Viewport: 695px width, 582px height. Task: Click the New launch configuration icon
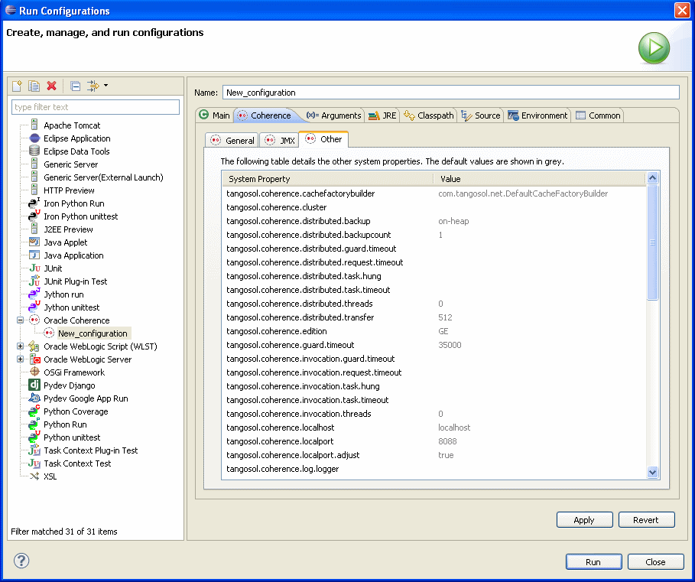coord(18,86)
